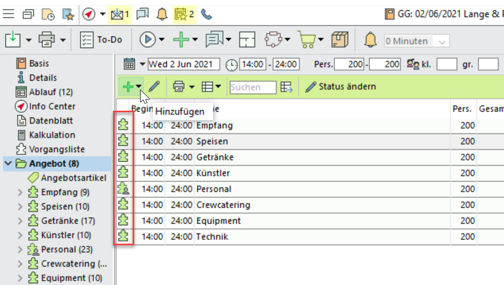This screenshot has height=285, width=504.
Task: Click the shopping cart icon
Action: [x=306, y=40]
